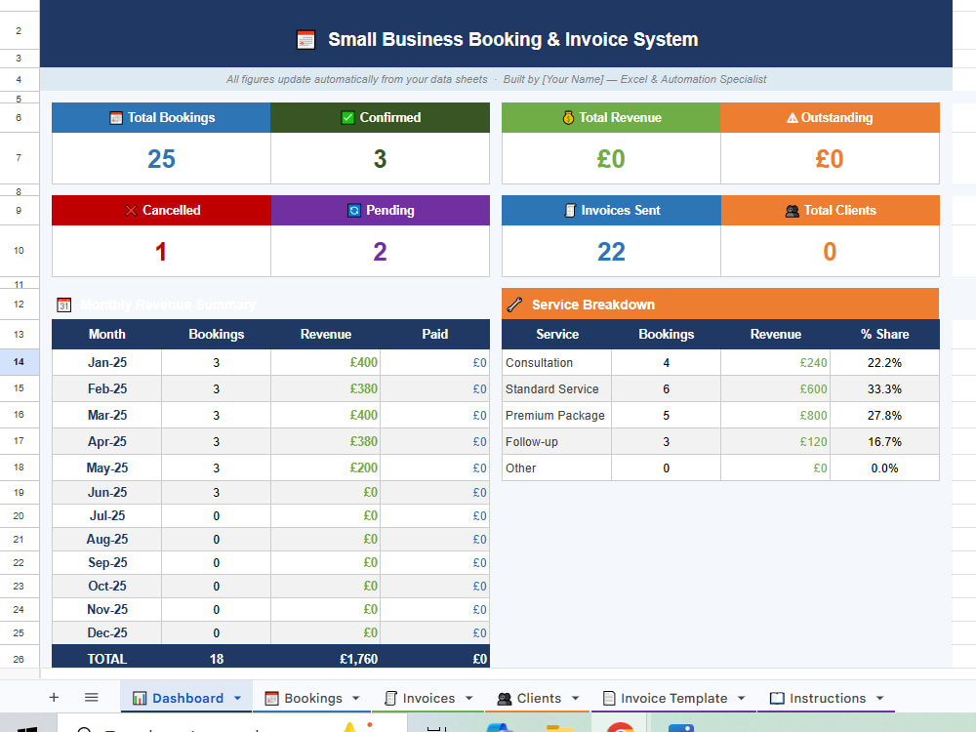Click the Premium Package cell
The image size is (976, 732).
[x=556, y=415]
